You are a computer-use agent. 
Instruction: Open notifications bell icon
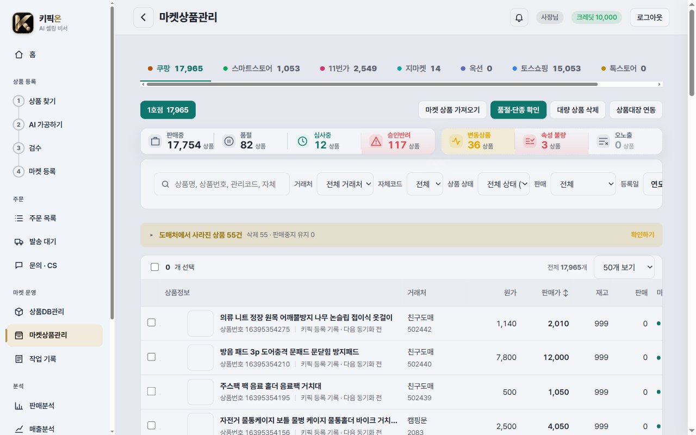pyautogui.click(x=519, y=17)
